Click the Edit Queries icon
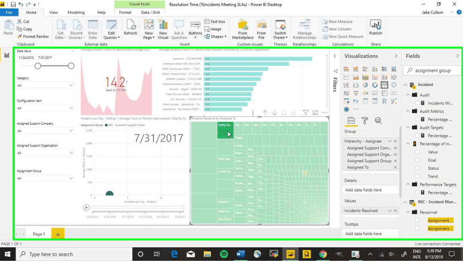This screenshot has height=262, width=464. 112,30
